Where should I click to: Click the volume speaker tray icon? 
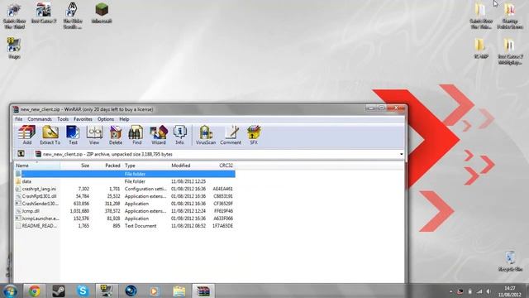[x=488, y=291]
